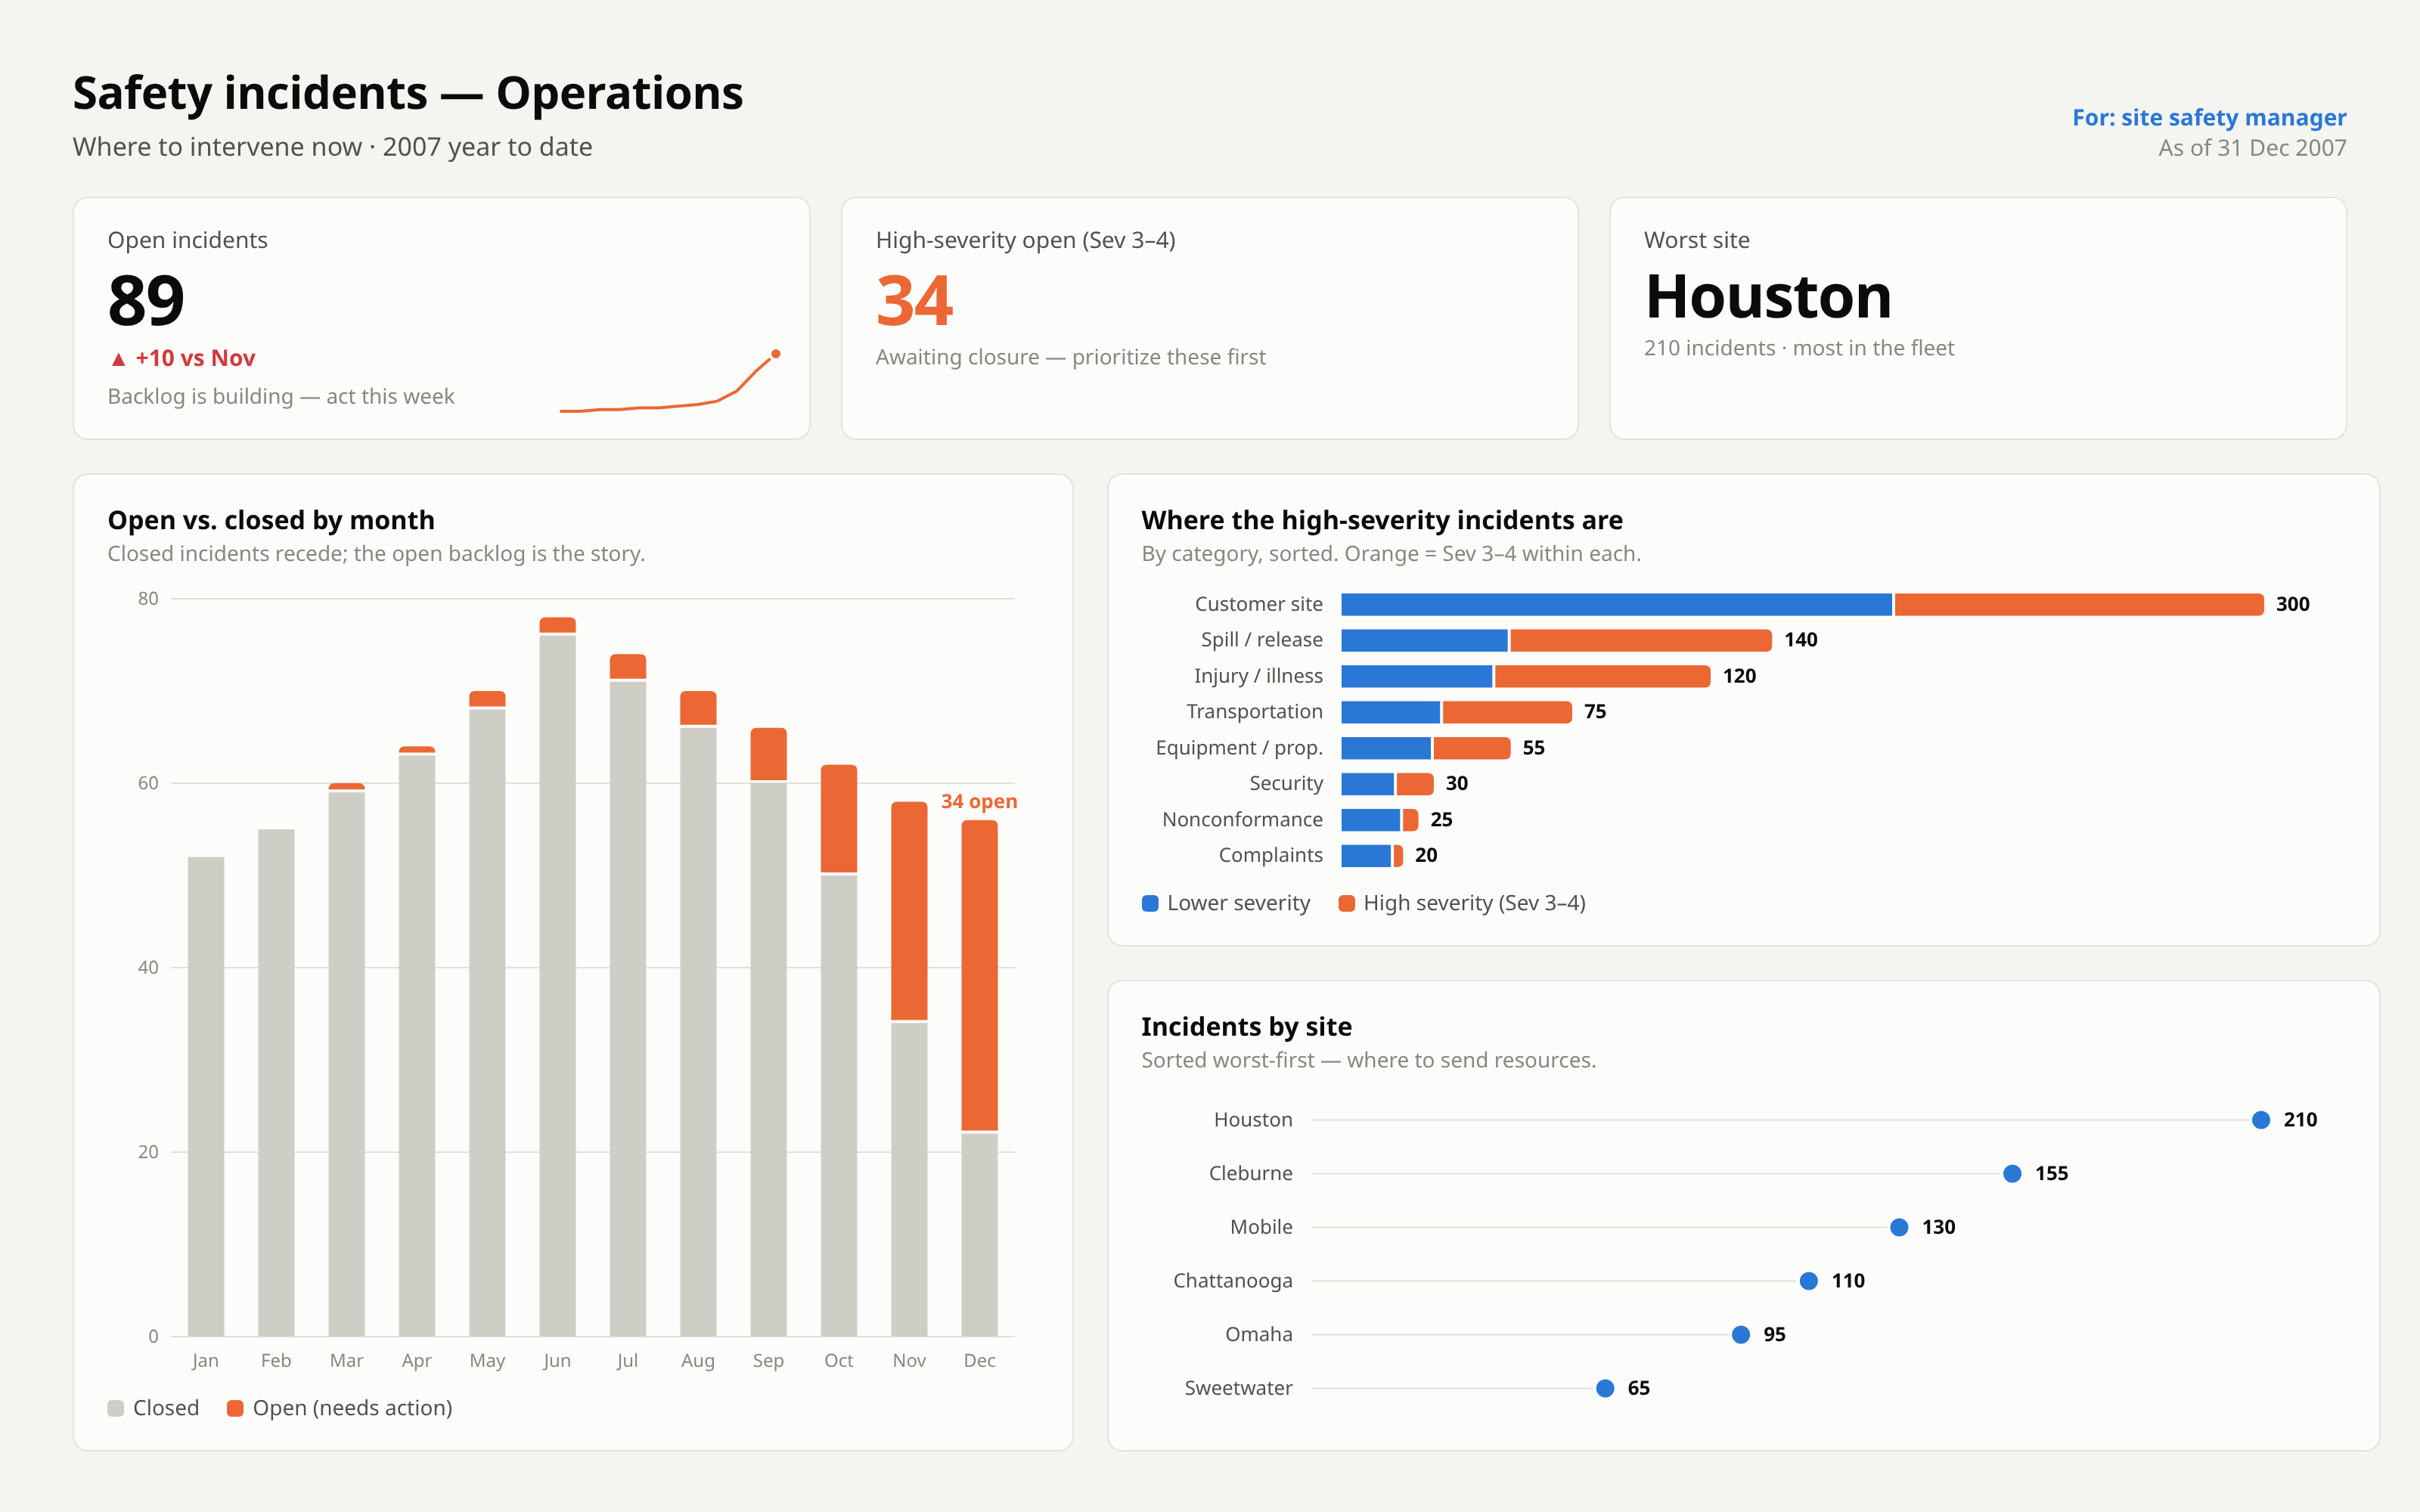Viewport: 2420px width, 1512px height.
Task: Click the Mobile blue dot marker
Action: click(x=1899, y=1227)
